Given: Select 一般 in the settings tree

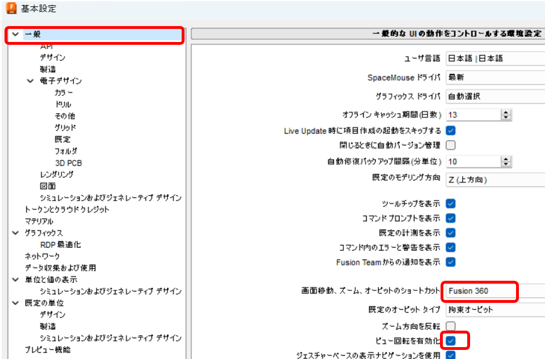Looking at the screenshot, I should (x=33, y=35).
